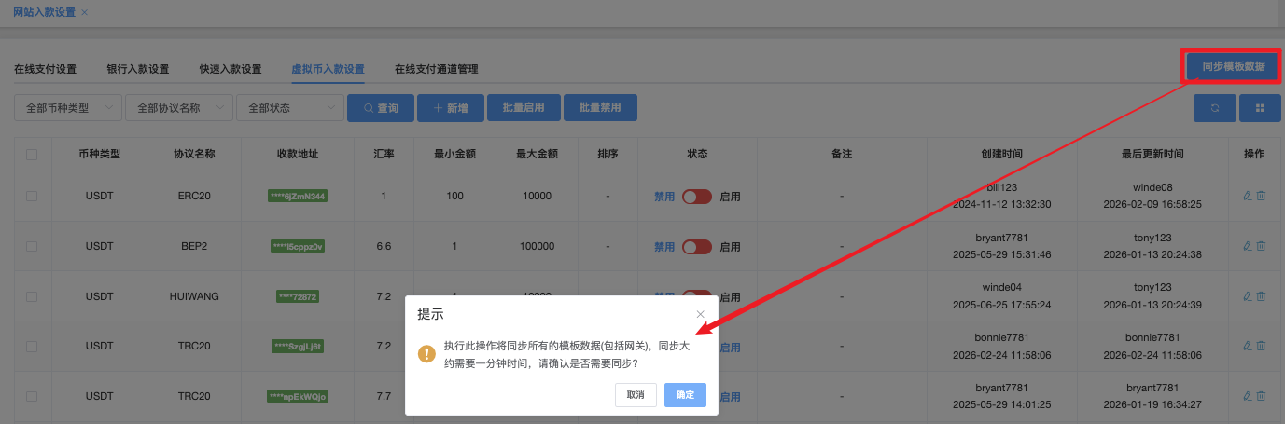Image resolution: width=1285 pixels, height=424 pixels.
Task: Open the grid column settings icon
Action: pyautogui.click(x=1260, y=108)
